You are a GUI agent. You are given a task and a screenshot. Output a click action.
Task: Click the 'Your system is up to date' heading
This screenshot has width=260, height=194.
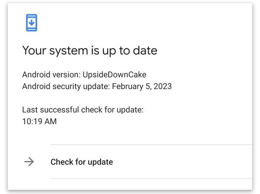90,51
